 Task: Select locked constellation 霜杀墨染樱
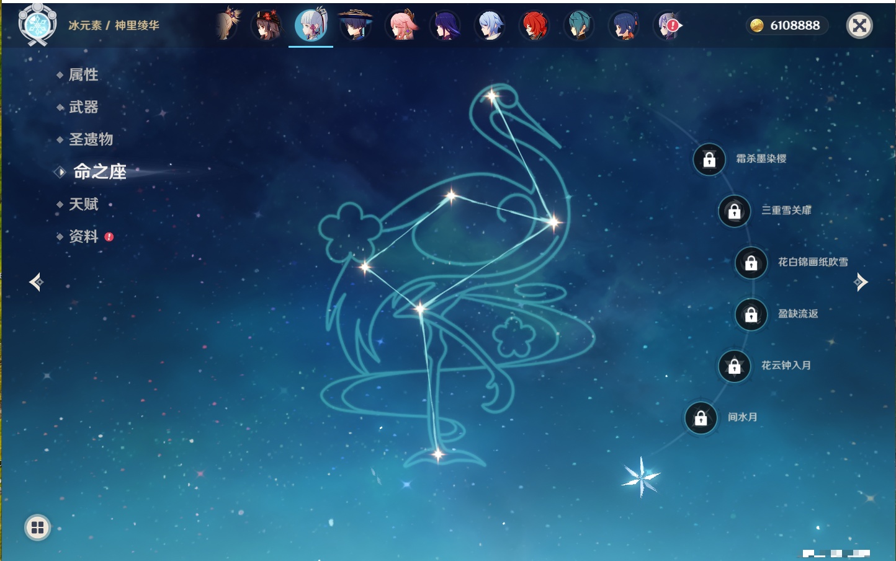pyautogui.click(x=709, y=159)
